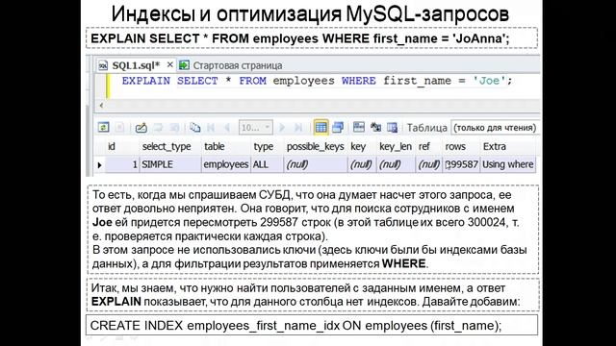Click the icon before the last toolbar icon
Screen dimensions: 616x346
click(375, 127)
